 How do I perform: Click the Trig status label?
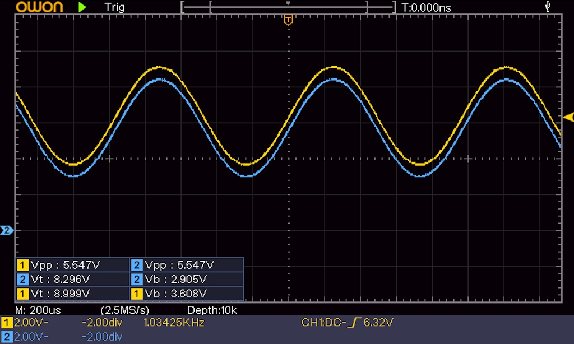(114, 7)
